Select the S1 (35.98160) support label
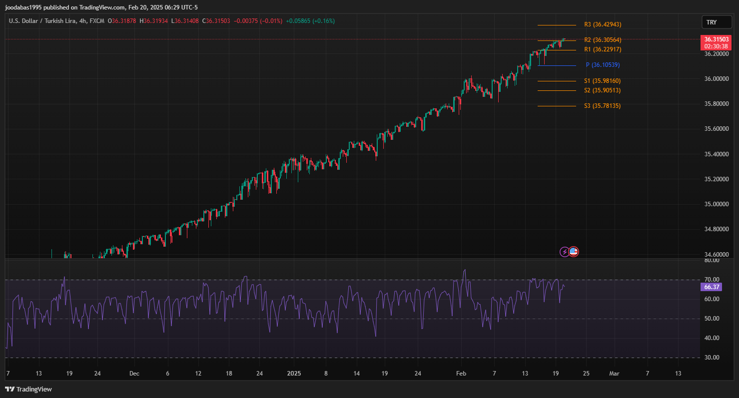Viewport: 739px width, 398px height. pos(602,81)
